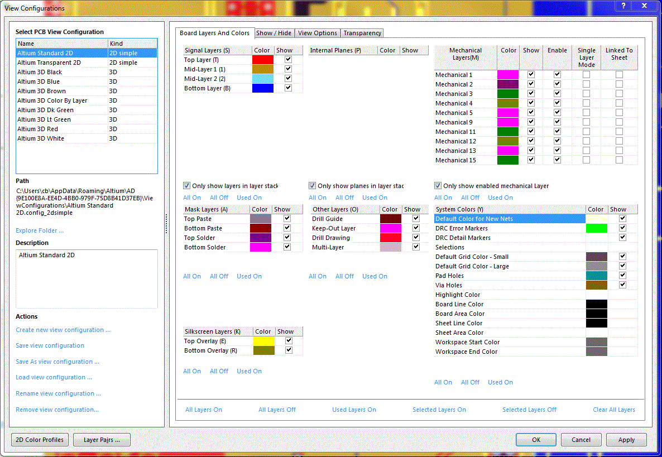Click All Layers On link

pos(204,410)
